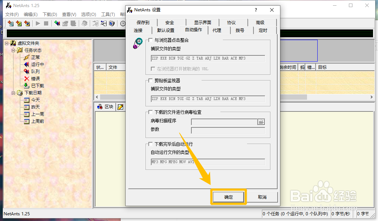Select 运行中 tree item
378x221 pixels.
pos(37,64)
